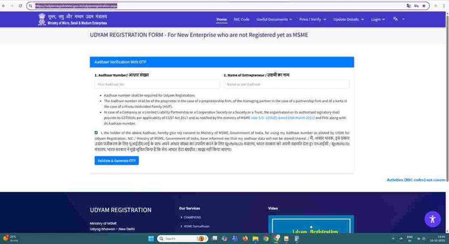Expand the Login dropdown
The height and width of the screenshot is (244, 449).
click(378, 19)
